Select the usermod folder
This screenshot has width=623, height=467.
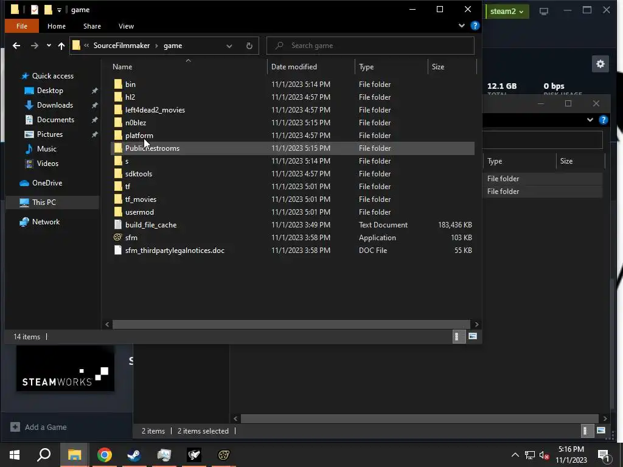[139, 212]
